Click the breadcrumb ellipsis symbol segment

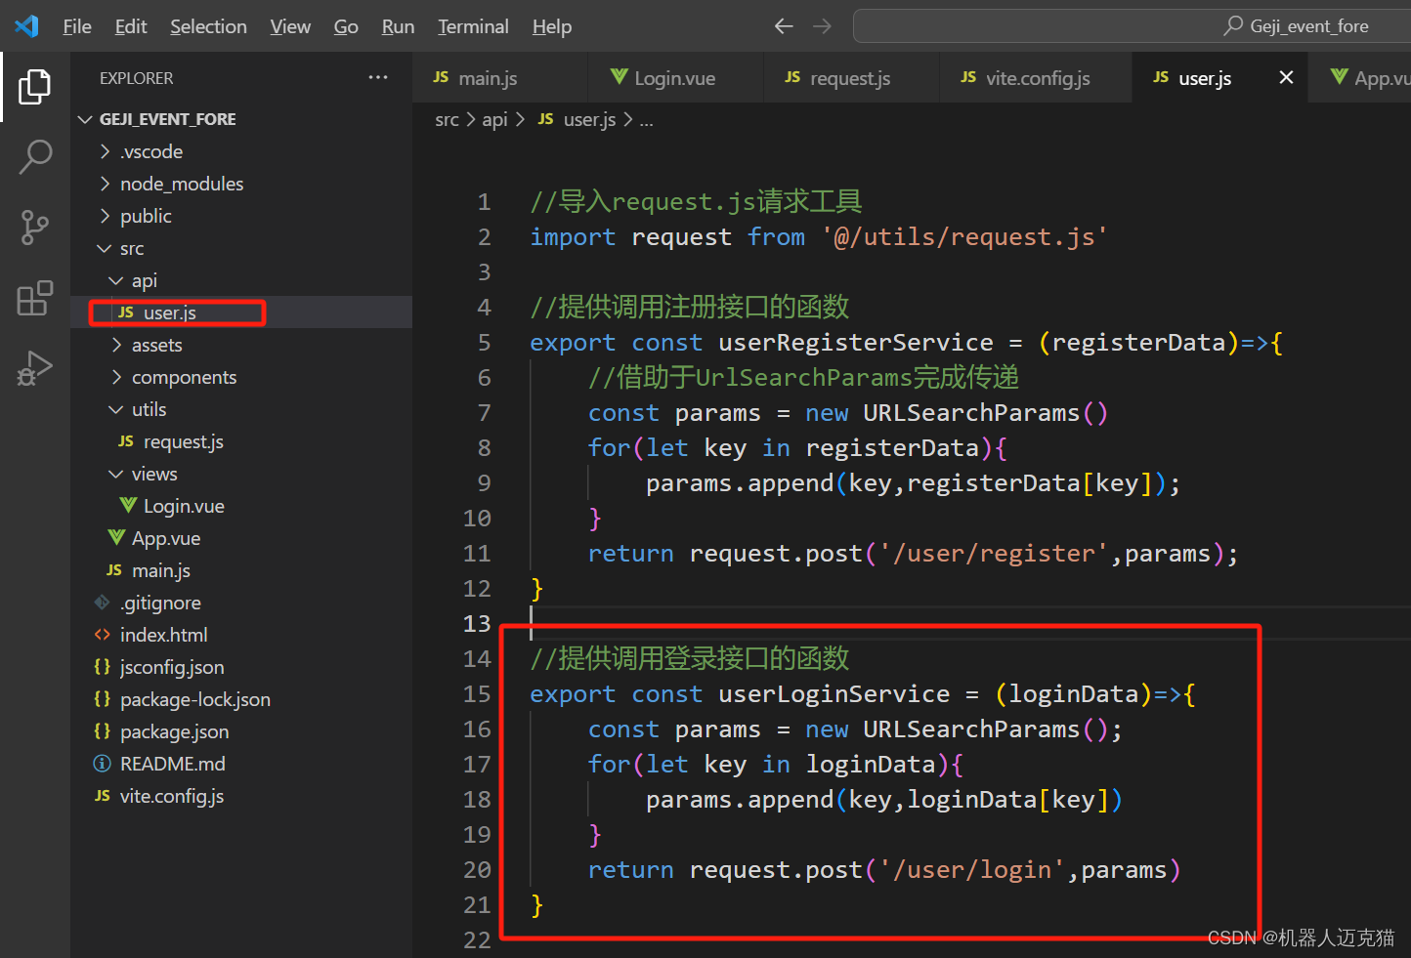(646, 121)
